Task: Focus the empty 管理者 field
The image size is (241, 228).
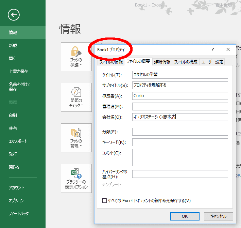Action: 180,106
